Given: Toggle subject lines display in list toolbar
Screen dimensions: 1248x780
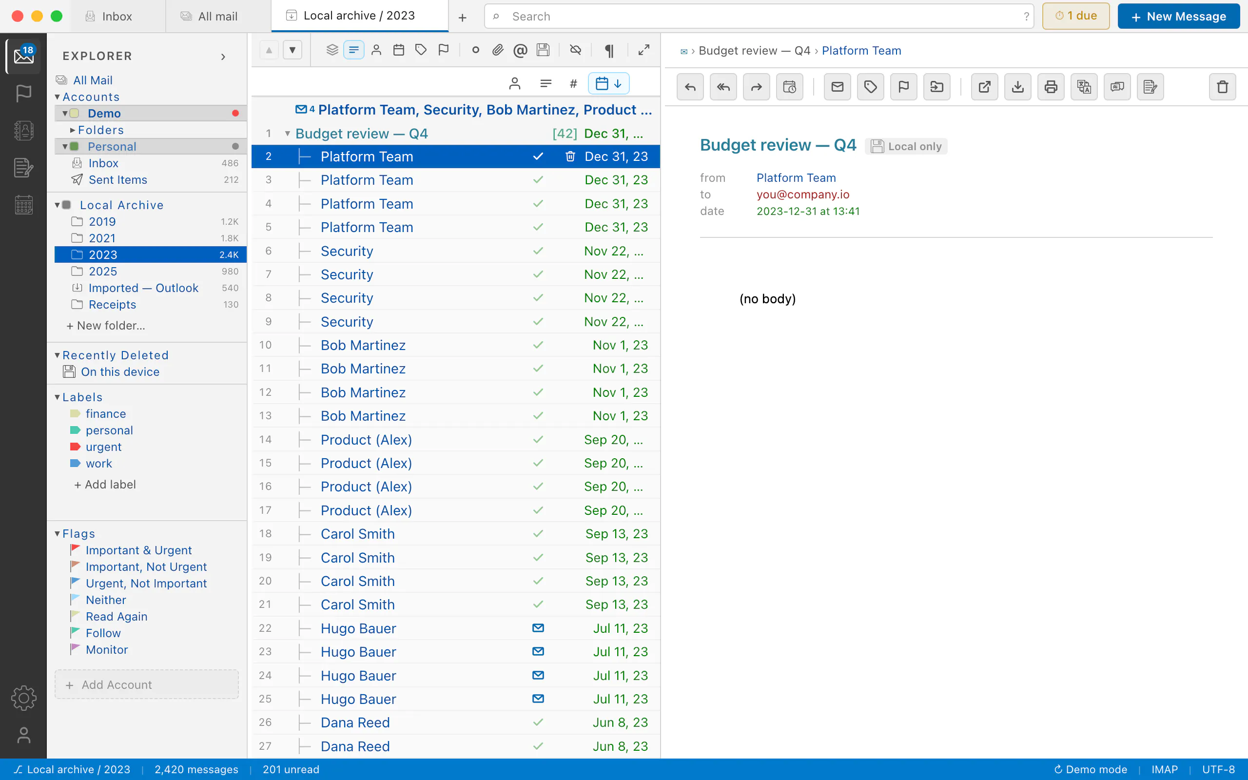Looking at the screenshot, I should coord(354,50).
